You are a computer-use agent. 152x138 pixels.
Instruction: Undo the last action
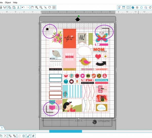23,7
